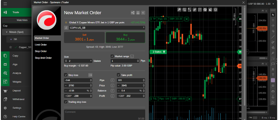Click the symbol info 'i' button
The image size is (278, 120).
point(66,28)
